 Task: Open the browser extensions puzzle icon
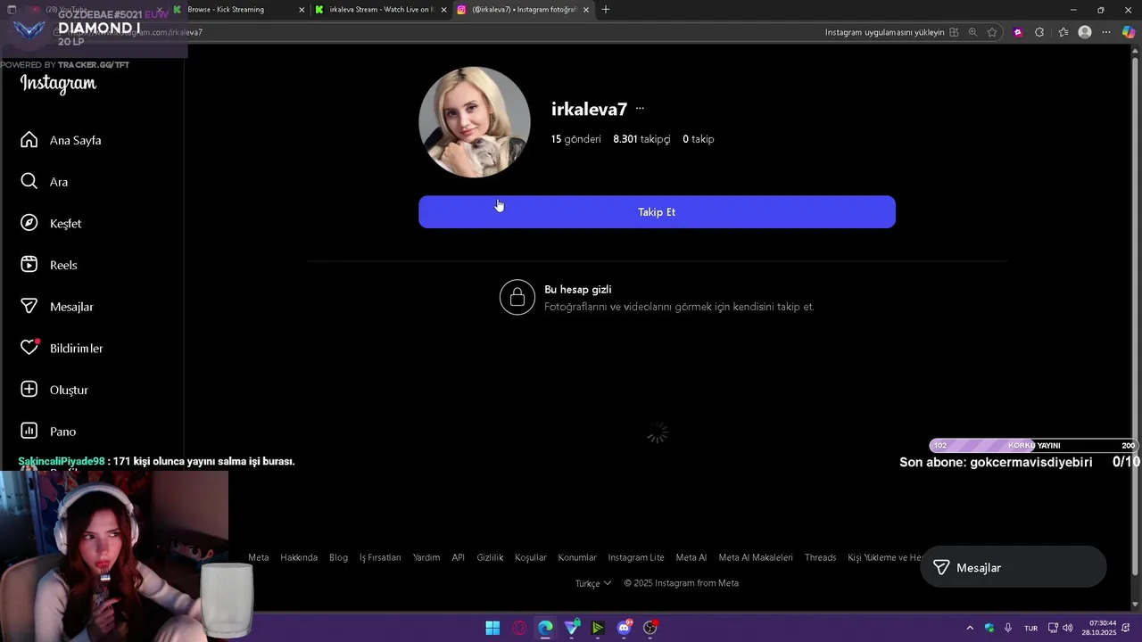[1039, 32]
